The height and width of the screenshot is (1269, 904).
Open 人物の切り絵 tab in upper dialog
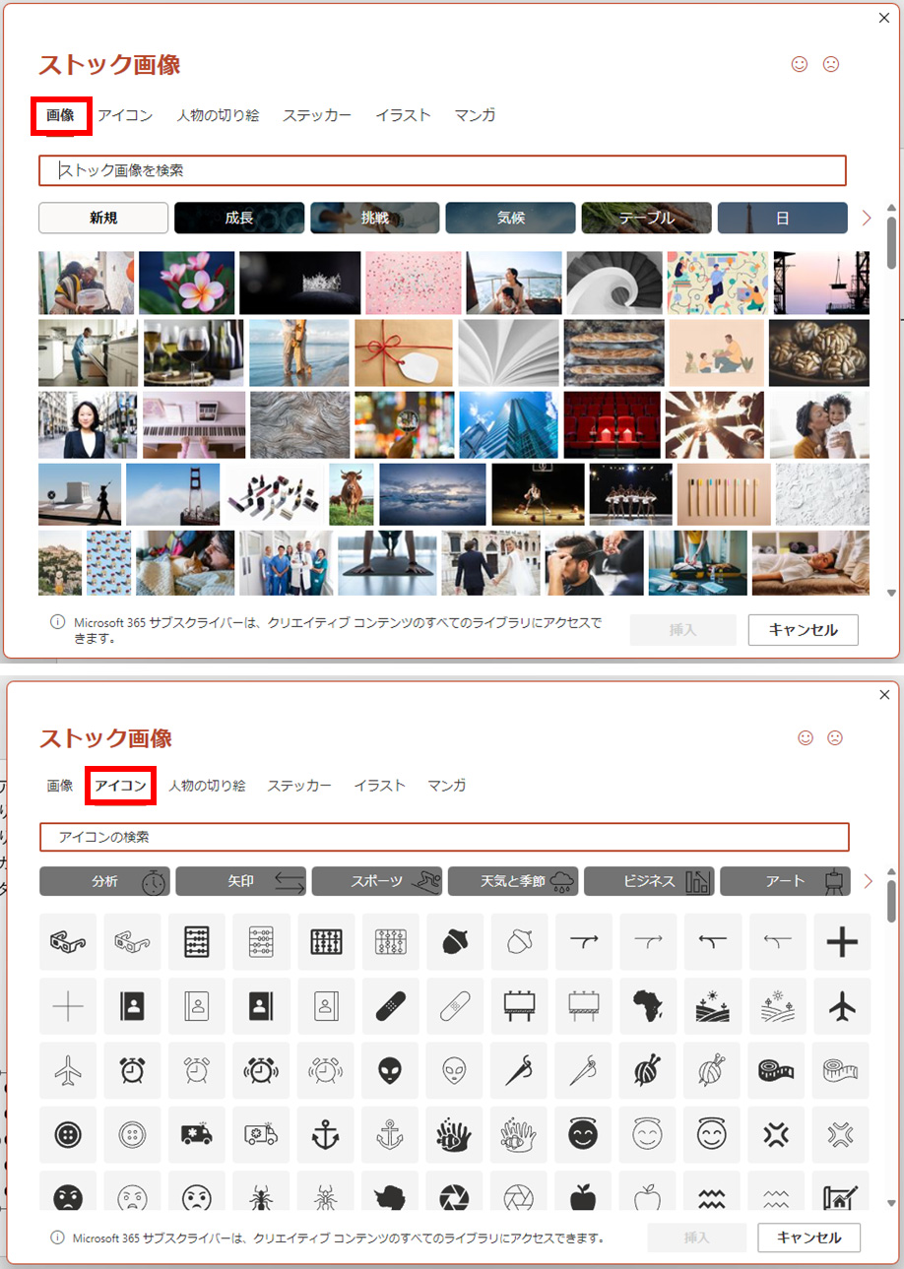point(218,115)
